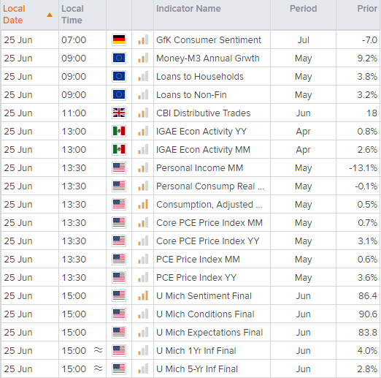381x378 pixels.
Task: Sort table by Prior header
Action: click(367, 9)
